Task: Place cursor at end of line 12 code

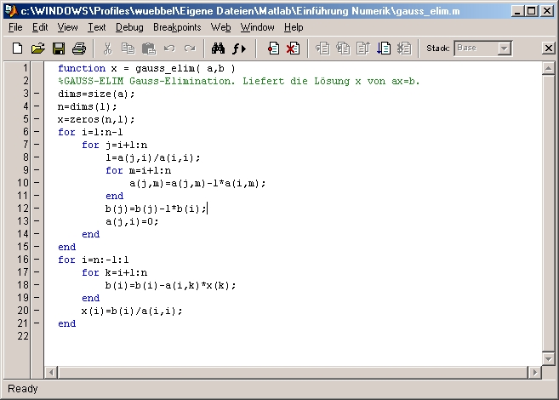Action: pos(207,209)
